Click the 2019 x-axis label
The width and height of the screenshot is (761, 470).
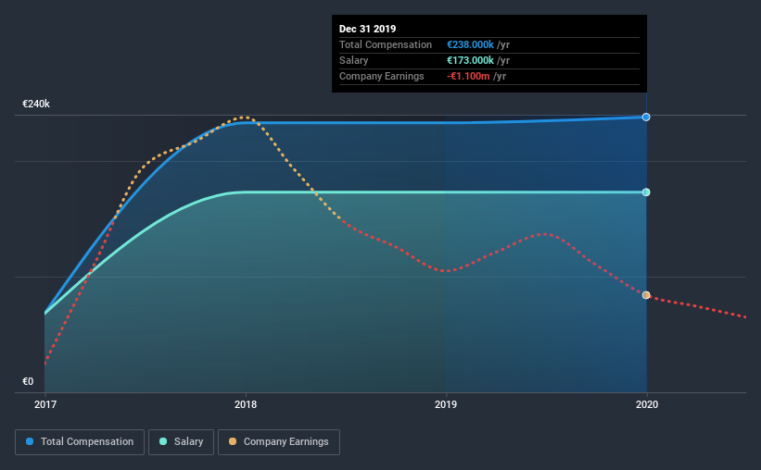446,404
